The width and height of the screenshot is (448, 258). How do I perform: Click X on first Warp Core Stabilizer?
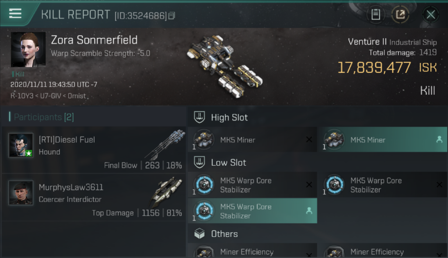[309, 185]
